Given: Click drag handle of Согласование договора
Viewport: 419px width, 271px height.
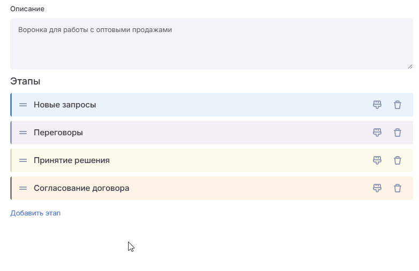Looking at the screenshot, I should click(x=23, y=188).
